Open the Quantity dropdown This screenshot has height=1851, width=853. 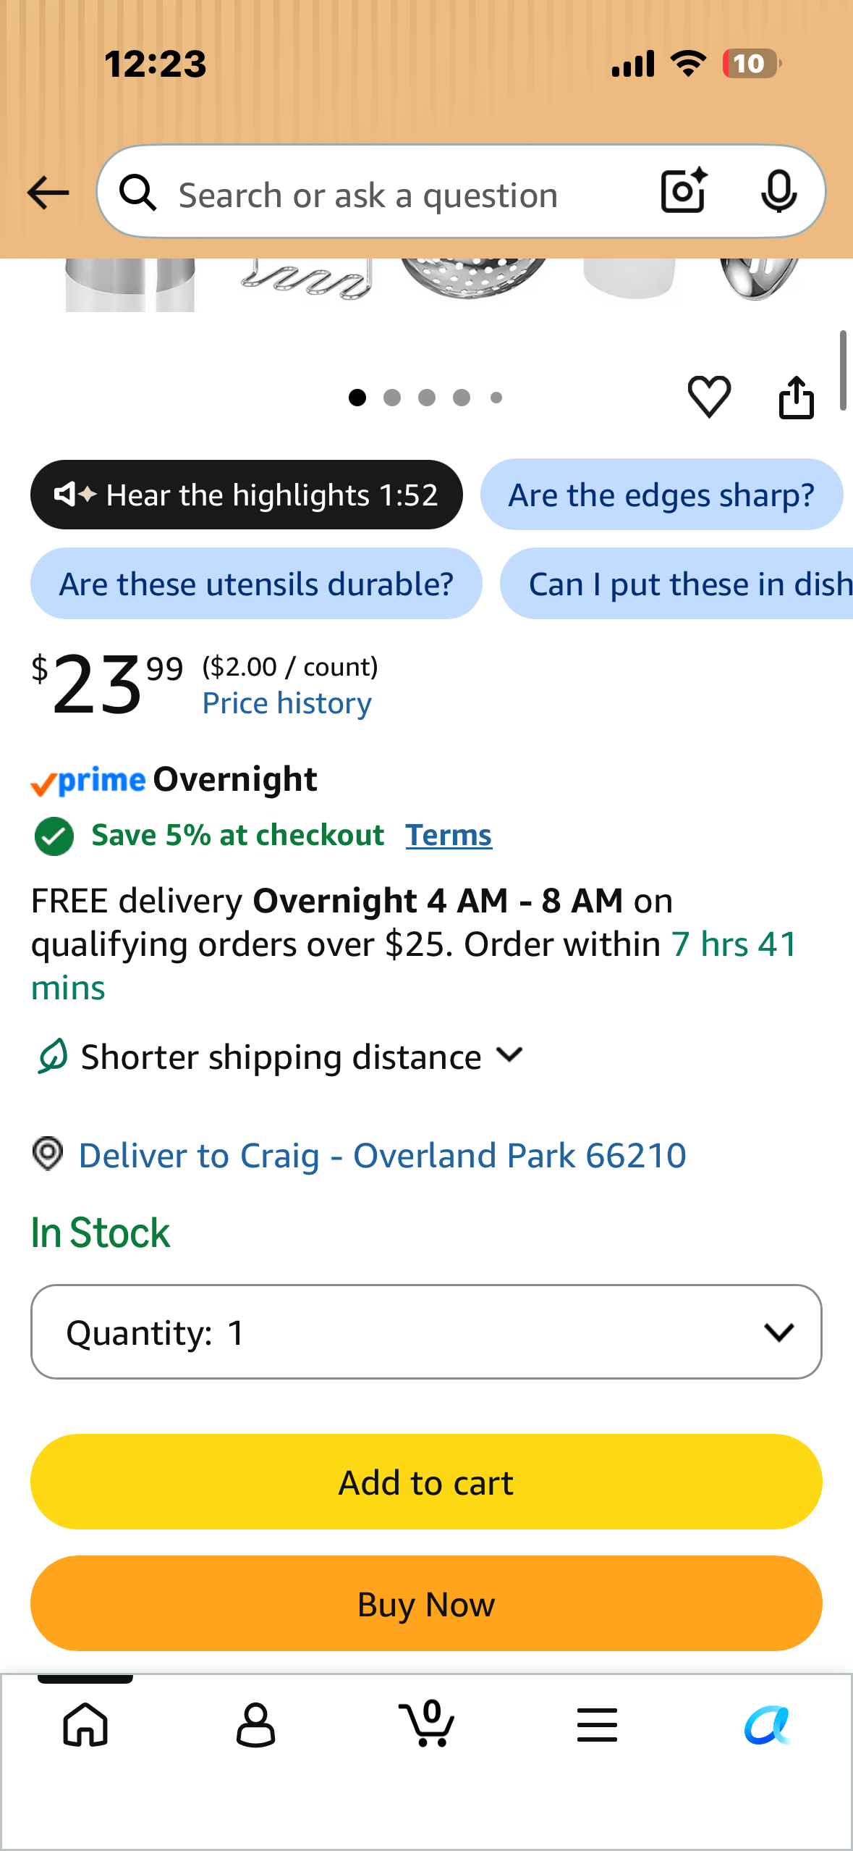click(426, 1332)
